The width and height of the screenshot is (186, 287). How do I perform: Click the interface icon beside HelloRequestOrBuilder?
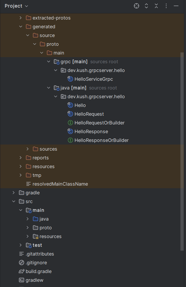point(70,123)
